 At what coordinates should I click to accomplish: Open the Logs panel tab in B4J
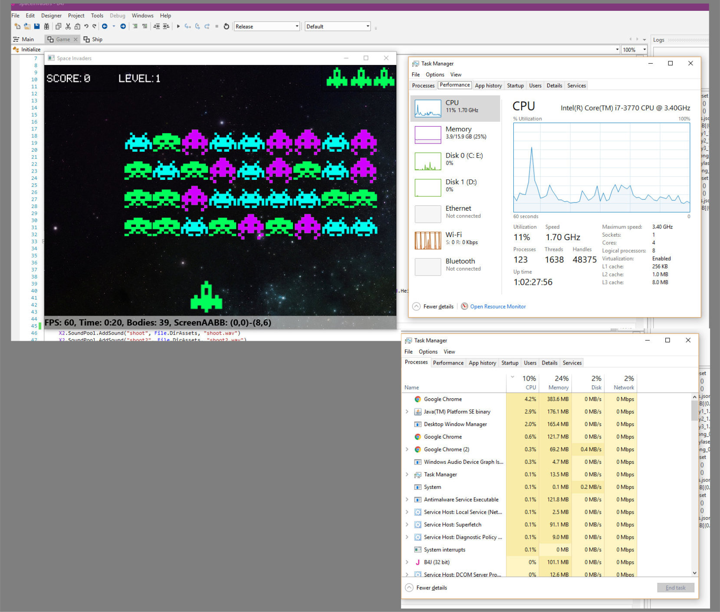tap(659, 40)
